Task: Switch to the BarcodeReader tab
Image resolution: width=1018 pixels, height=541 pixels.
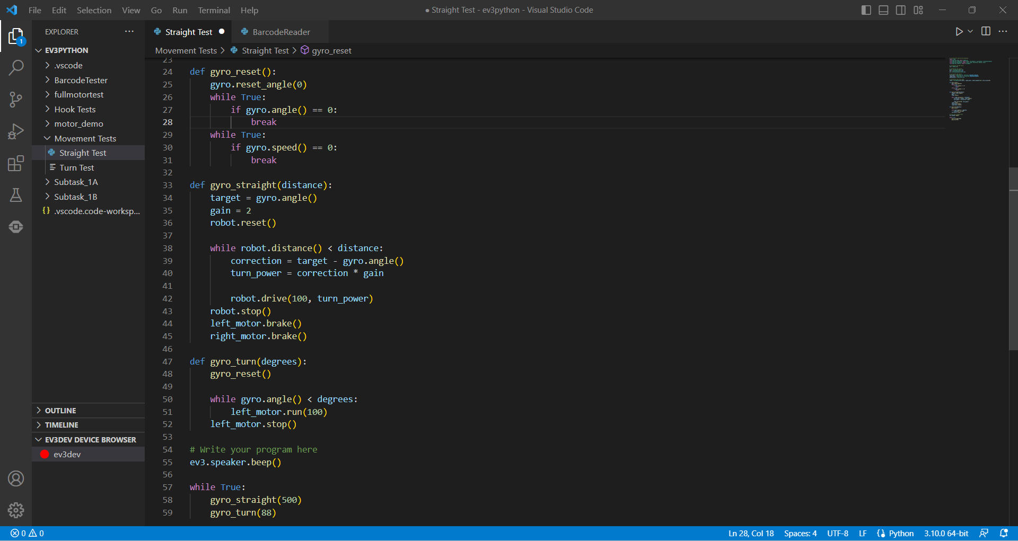Action: pyautogui.click(x=281, y=32)
